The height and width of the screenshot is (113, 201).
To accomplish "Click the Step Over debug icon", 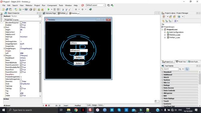I will pyautogui.click(x=66, y=9).
